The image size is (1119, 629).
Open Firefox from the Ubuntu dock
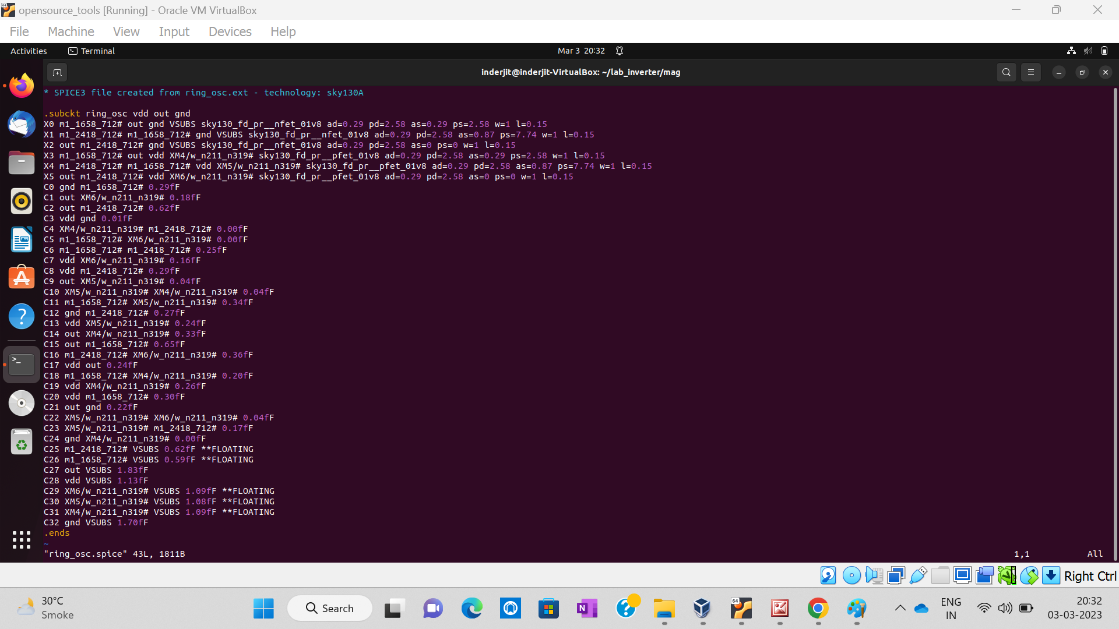(x=22, y=84)
